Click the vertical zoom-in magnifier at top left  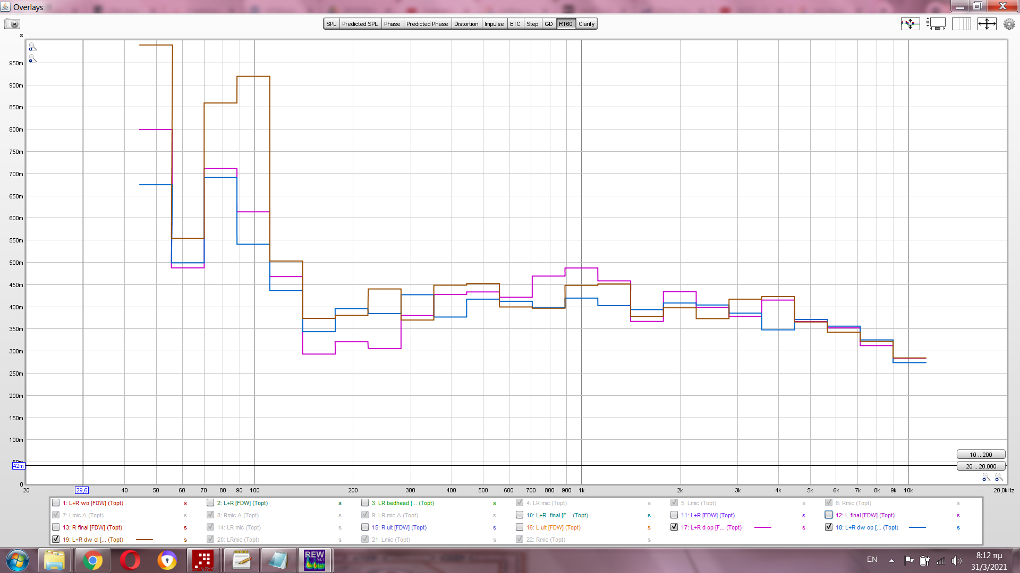pyautogui.click(x=32, y=47)
